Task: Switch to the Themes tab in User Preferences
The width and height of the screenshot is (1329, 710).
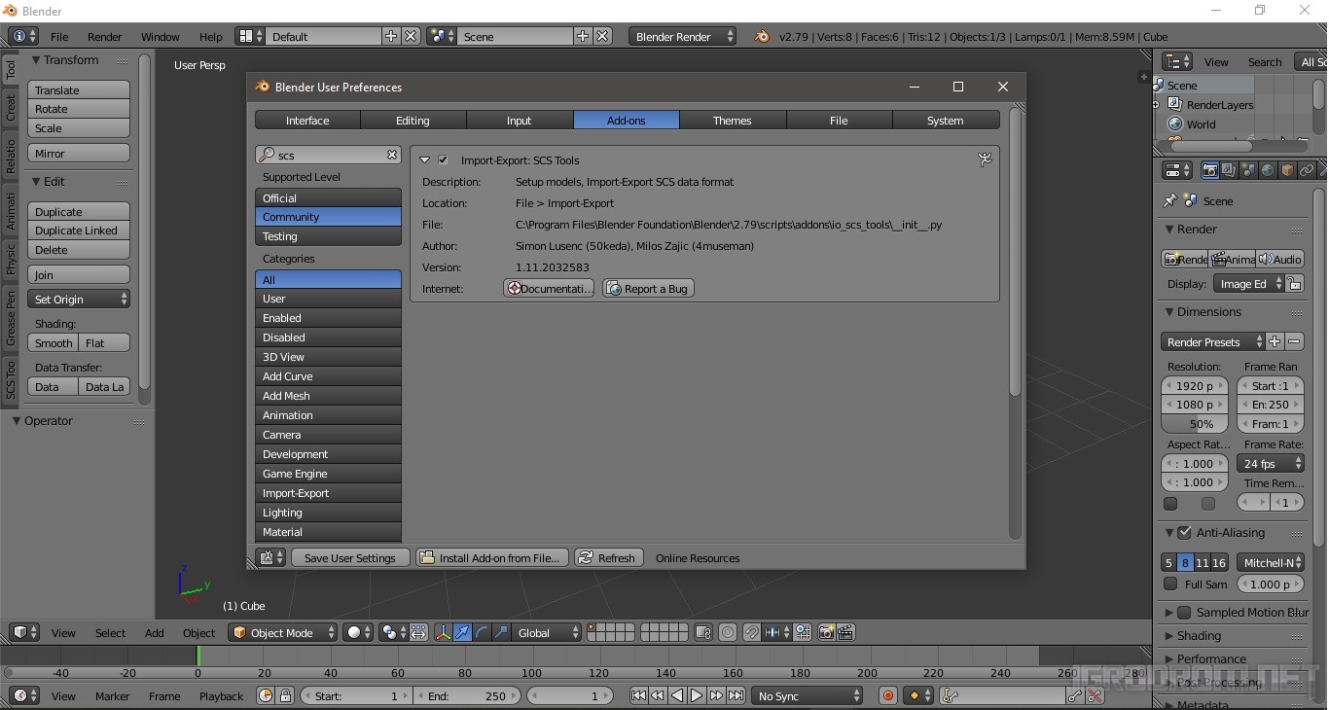Action: pos(732,120)
